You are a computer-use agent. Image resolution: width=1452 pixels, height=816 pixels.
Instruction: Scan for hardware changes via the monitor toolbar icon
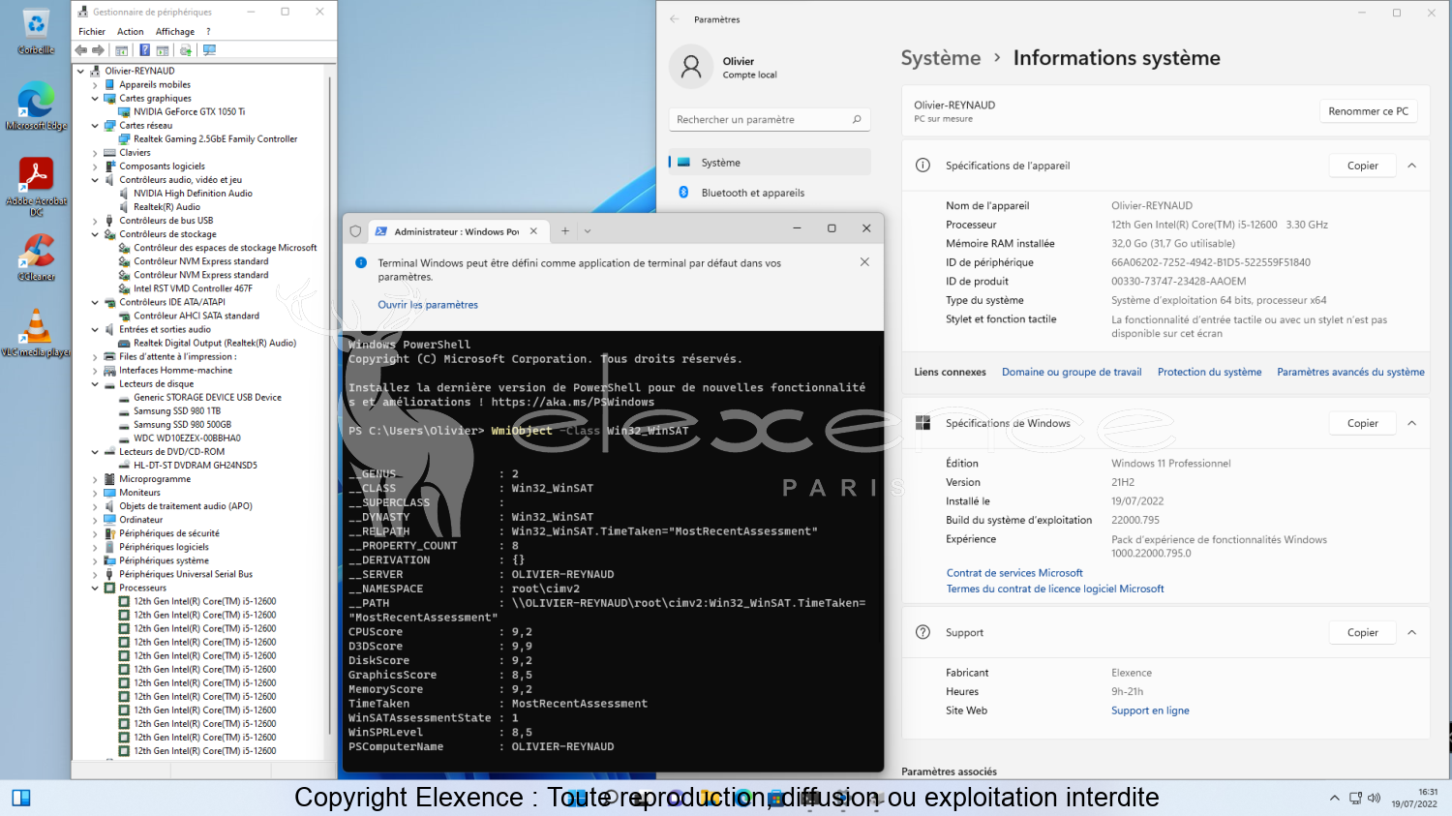(x=209, y=50)
